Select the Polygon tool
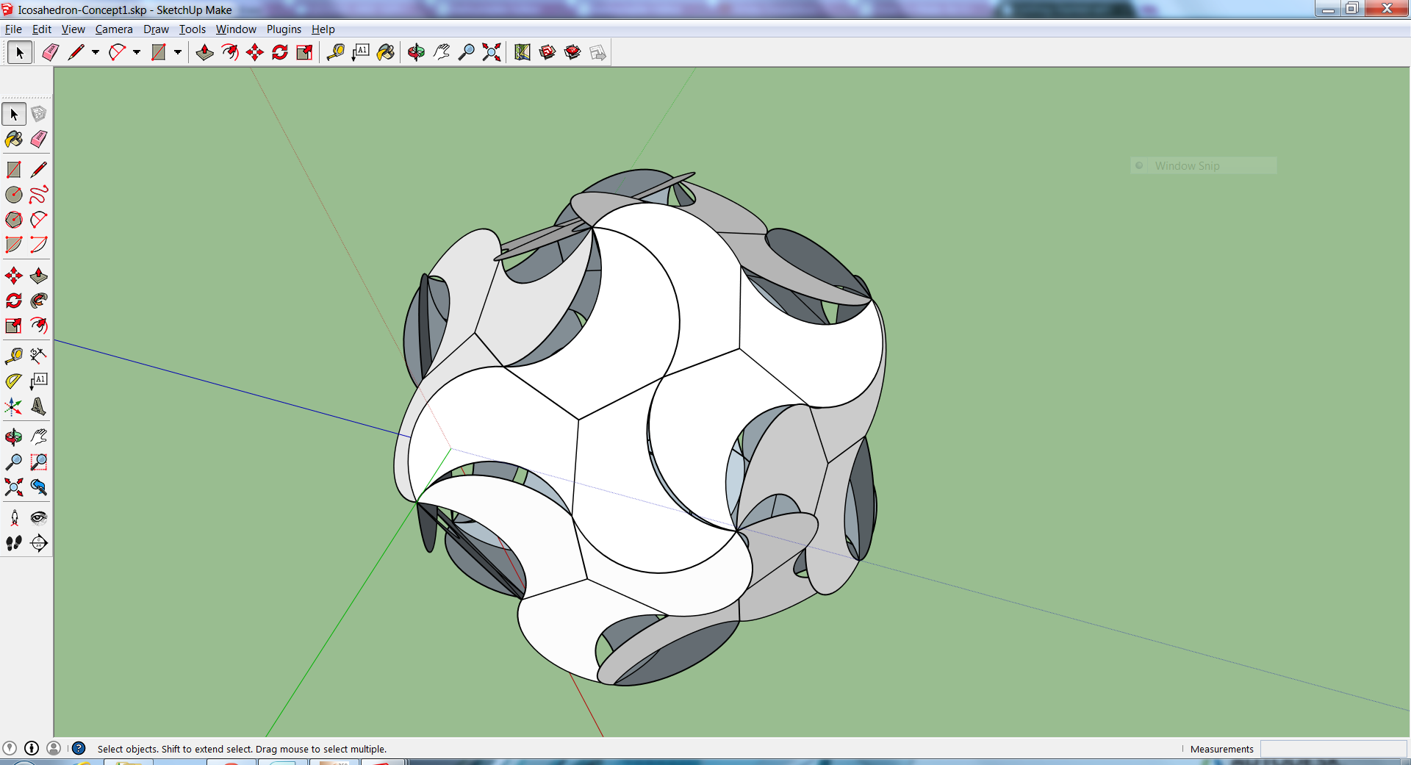The image size is (1411, 765). coord(14,220)
